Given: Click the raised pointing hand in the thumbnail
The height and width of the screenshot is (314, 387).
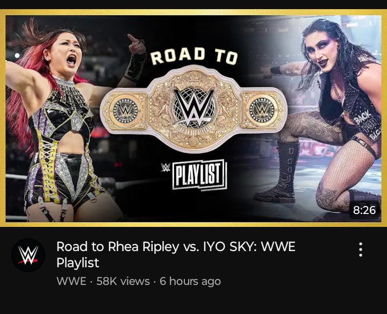Looking at the screenshot, I should tap(137, 45).
